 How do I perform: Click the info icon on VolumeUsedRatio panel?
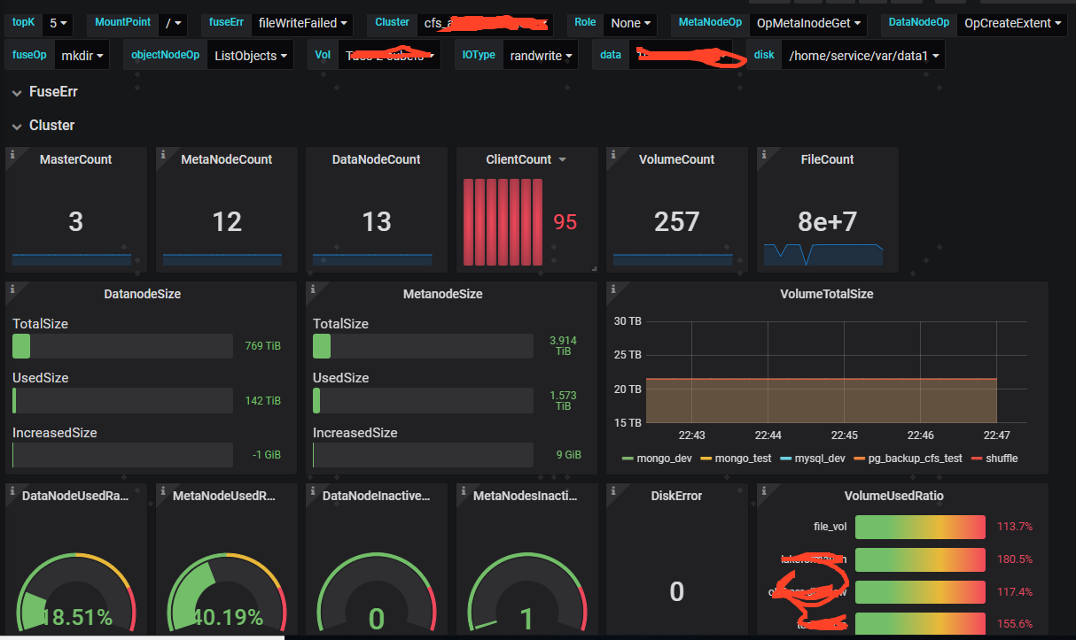(x=763, y=490)
